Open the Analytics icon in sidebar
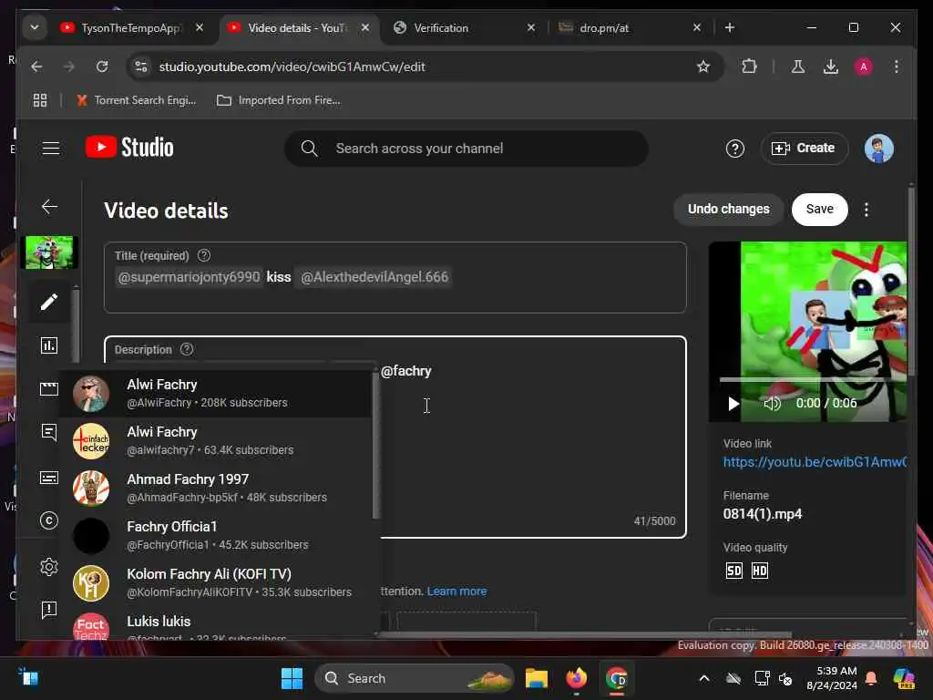Viewport: 933px width, 700px height. point(49,345)
